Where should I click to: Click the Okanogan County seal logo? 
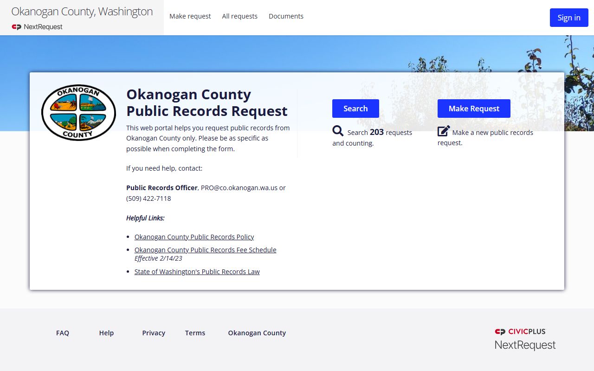[x=78, y=113]
